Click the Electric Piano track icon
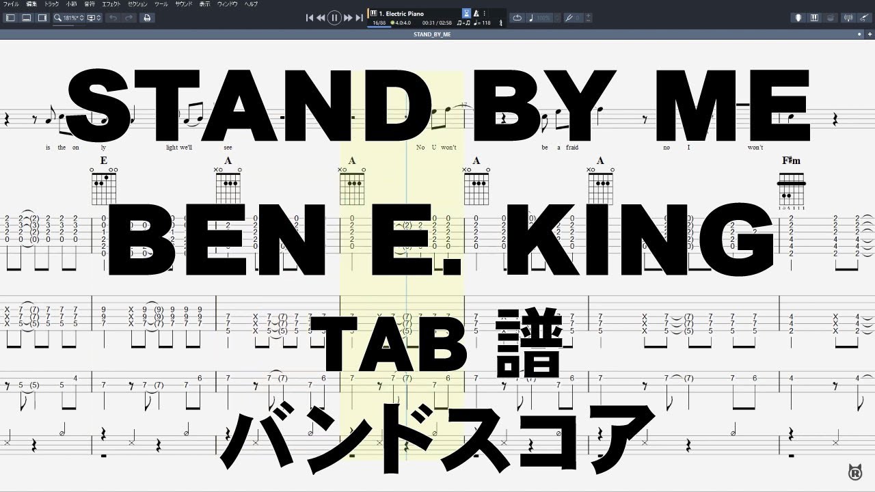 pyautogui.click(x=374, y=13)
